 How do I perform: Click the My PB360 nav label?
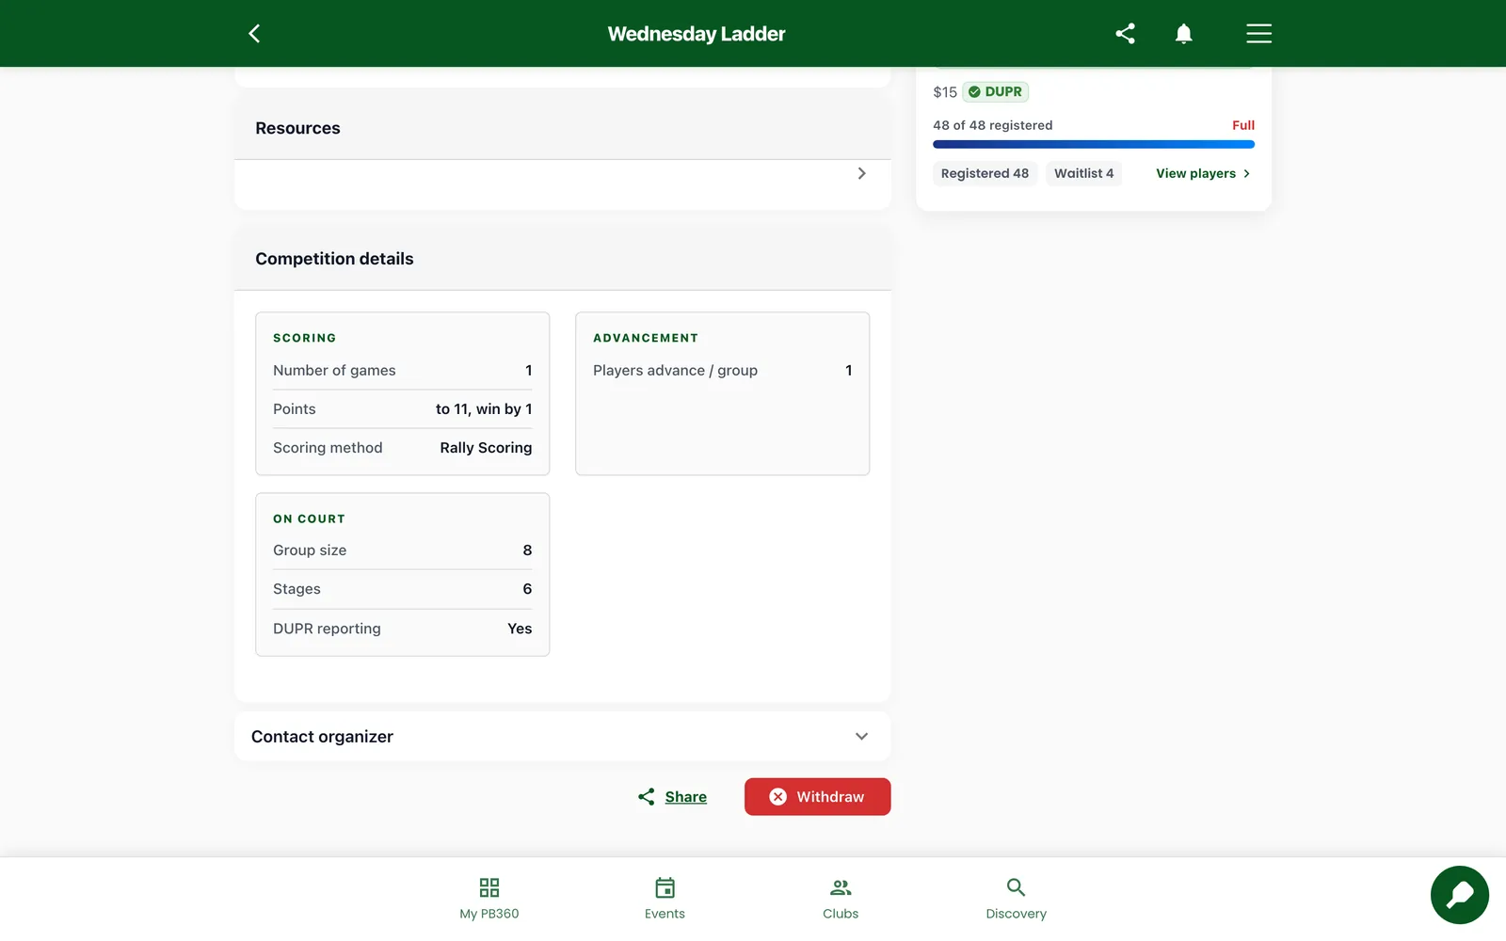pos(489,914)
